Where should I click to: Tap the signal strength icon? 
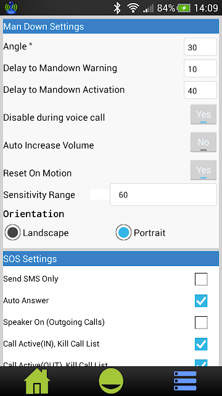[148, 9]
